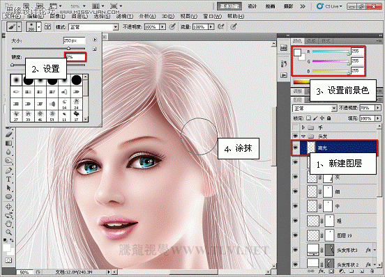Screen dimensions: 385x277
Task: Open the brush preset picker arrow
Action: click(x=39, y=26)
